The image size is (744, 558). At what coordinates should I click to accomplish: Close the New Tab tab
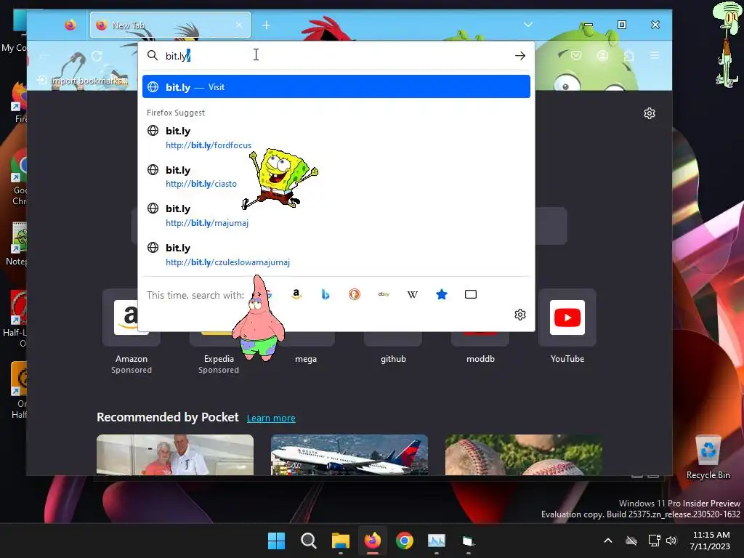pos(238,25)
